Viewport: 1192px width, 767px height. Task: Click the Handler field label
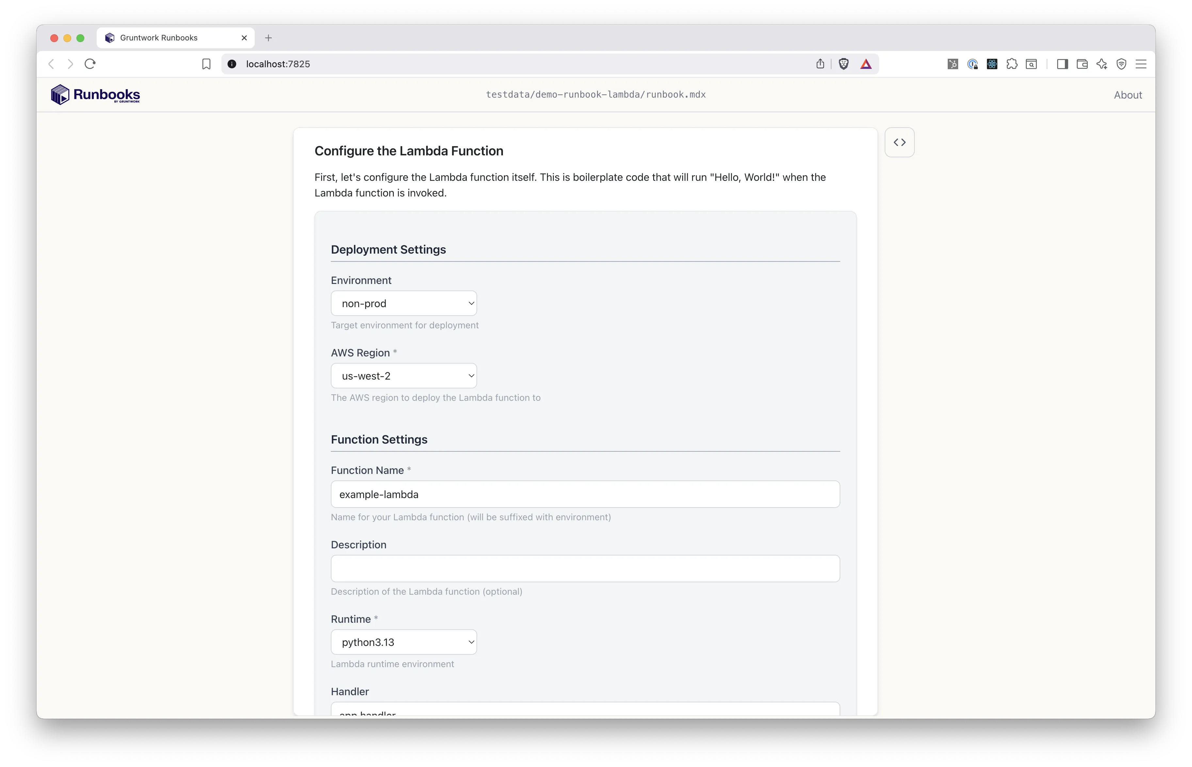[350, 691]
